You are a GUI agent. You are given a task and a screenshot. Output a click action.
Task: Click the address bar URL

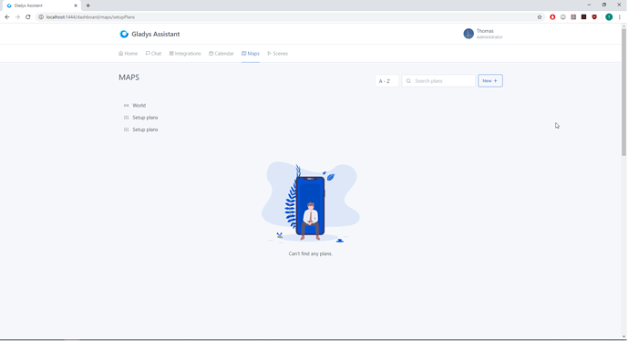click(90, 16)
